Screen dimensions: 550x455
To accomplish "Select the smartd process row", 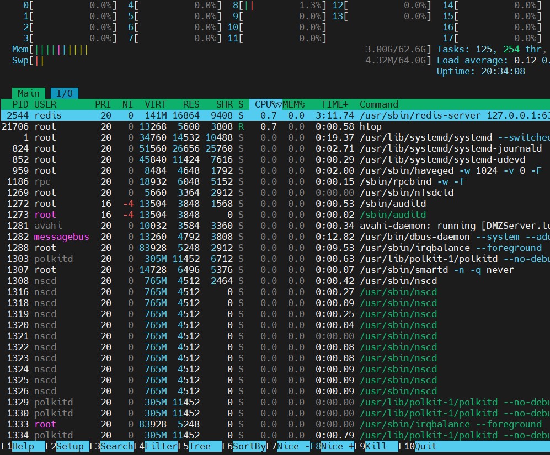I will (275, 270).
